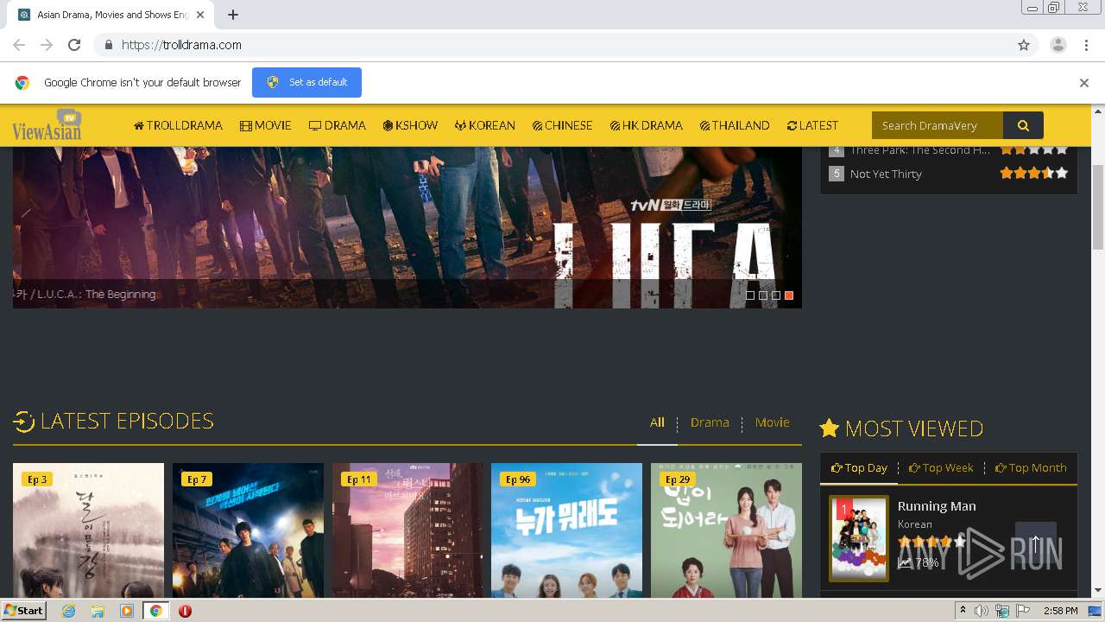Image resolution: width=1105 pixels, height=622 pixels.
Task: Select the first slider dot indicator
Action: (750, 295)
